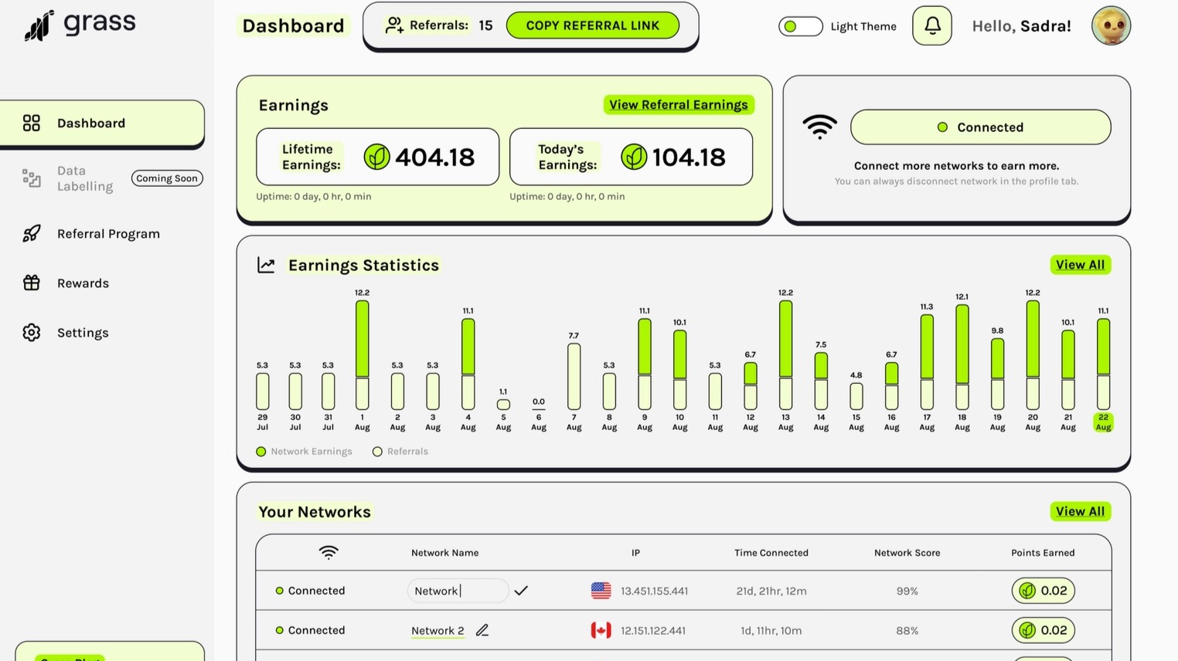Image resolution: width=1178 pixels, height=661 pixels.
Task: Confirm network name with checkmark icon
Action: pyautogui.click(x=521, y=591)
